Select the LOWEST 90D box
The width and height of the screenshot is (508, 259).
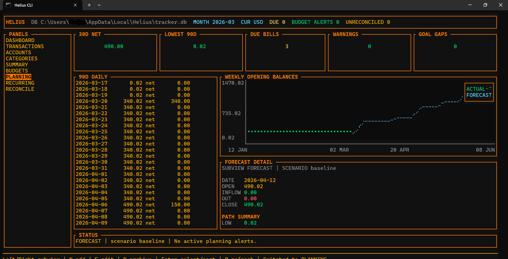click(x=201, y=46)
